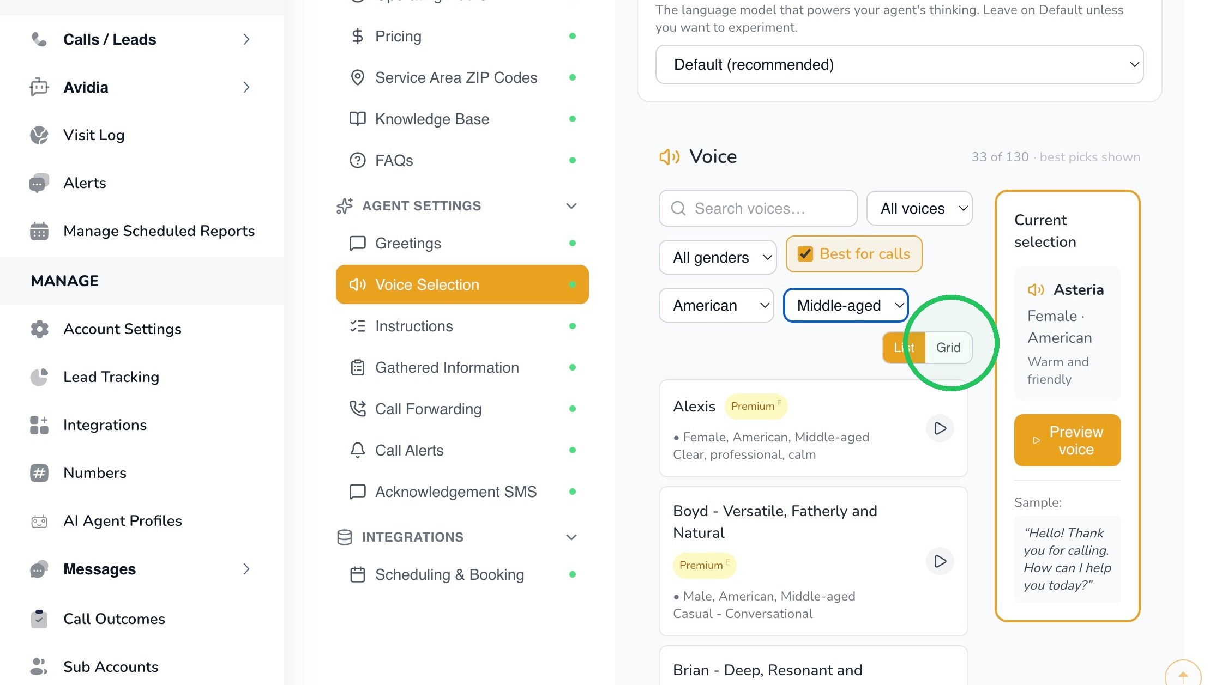
Task: Select the Alexis voice card
Action: [x=813, y=428]
